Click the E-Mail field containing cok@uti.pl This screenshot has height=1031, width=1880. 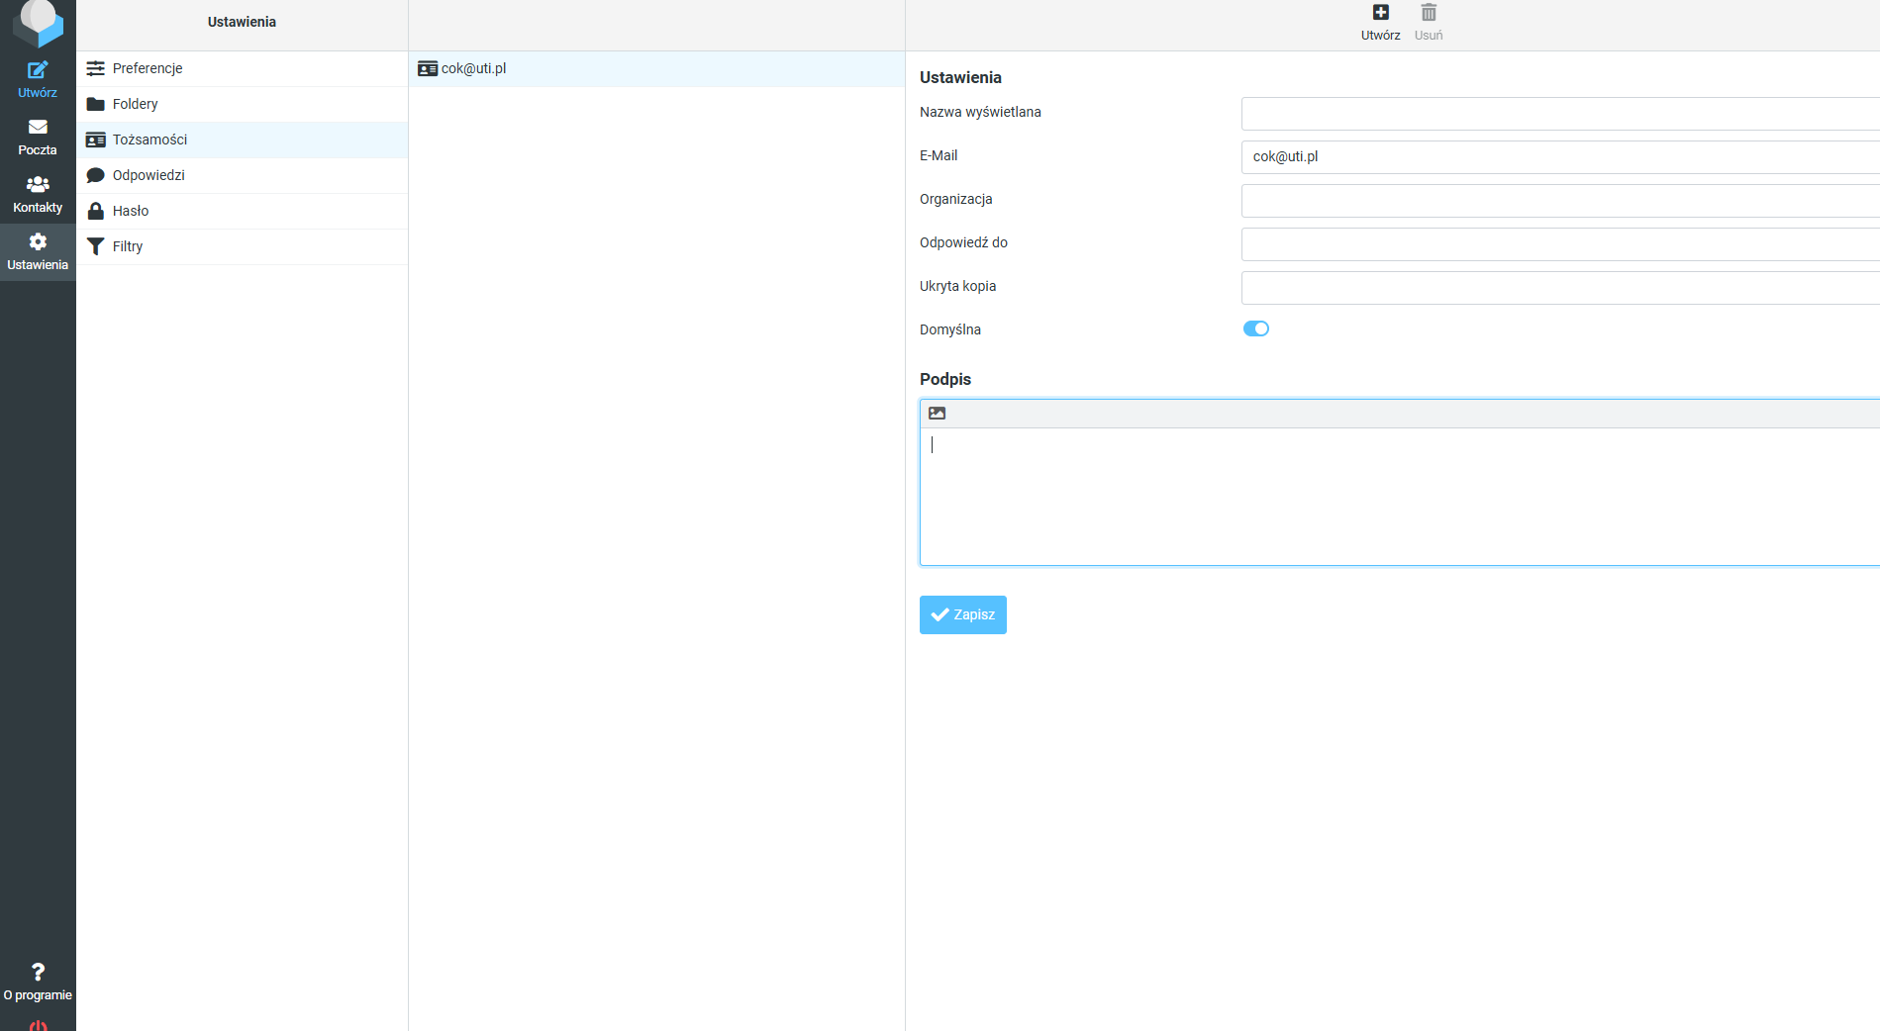1560,157
